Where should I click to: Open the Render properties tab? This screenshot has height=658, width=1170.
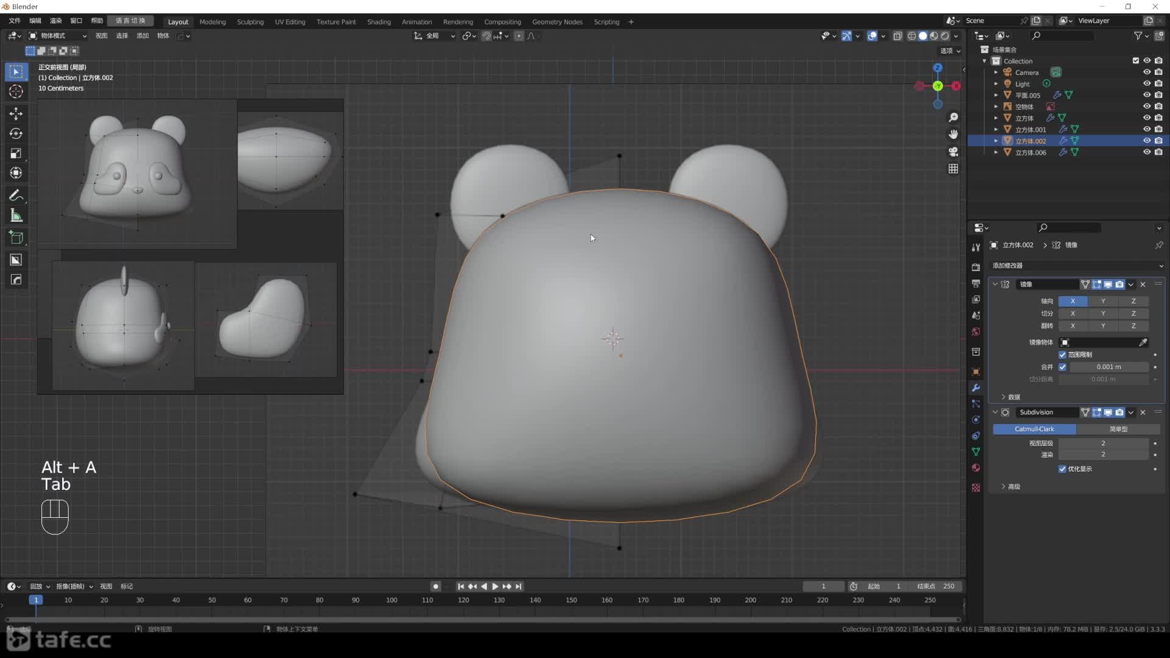(976, 267)
